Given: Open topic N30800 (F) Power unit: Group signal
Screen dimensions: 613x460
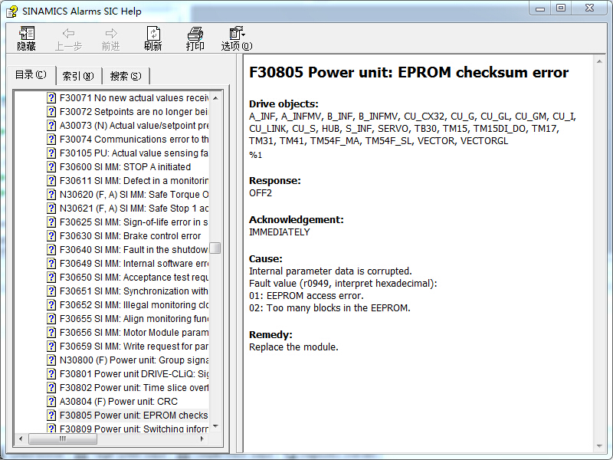Looking at the screenshot, I should pyautogui.click(x=133, y=360).
